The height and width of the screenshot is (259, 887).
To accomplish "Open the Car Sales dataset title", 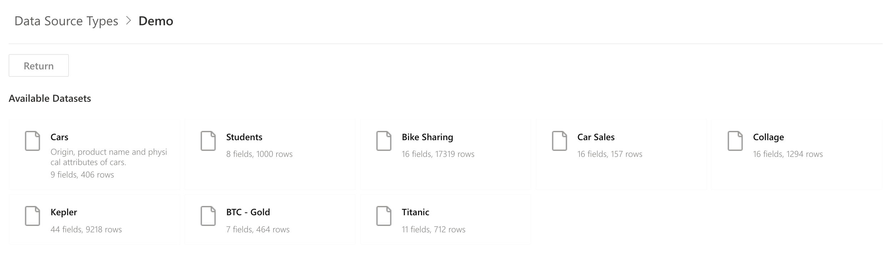I will pyautogui.click(x=596, y=137).
